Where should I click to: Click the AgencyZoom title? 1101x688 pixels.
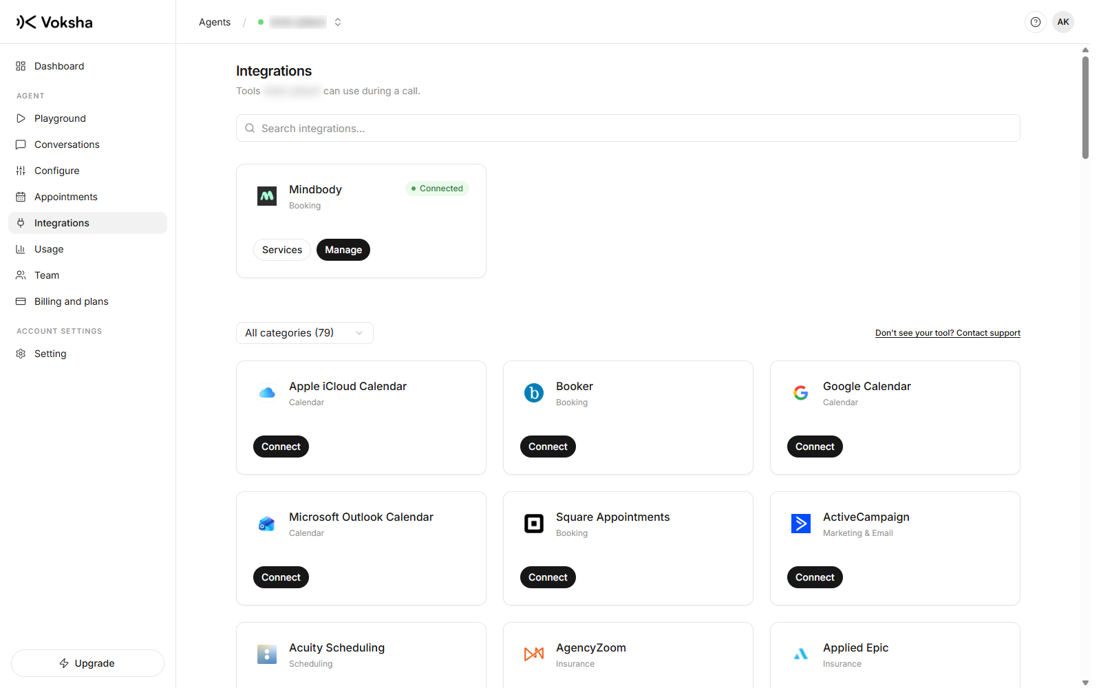click(x=591, y=647)
